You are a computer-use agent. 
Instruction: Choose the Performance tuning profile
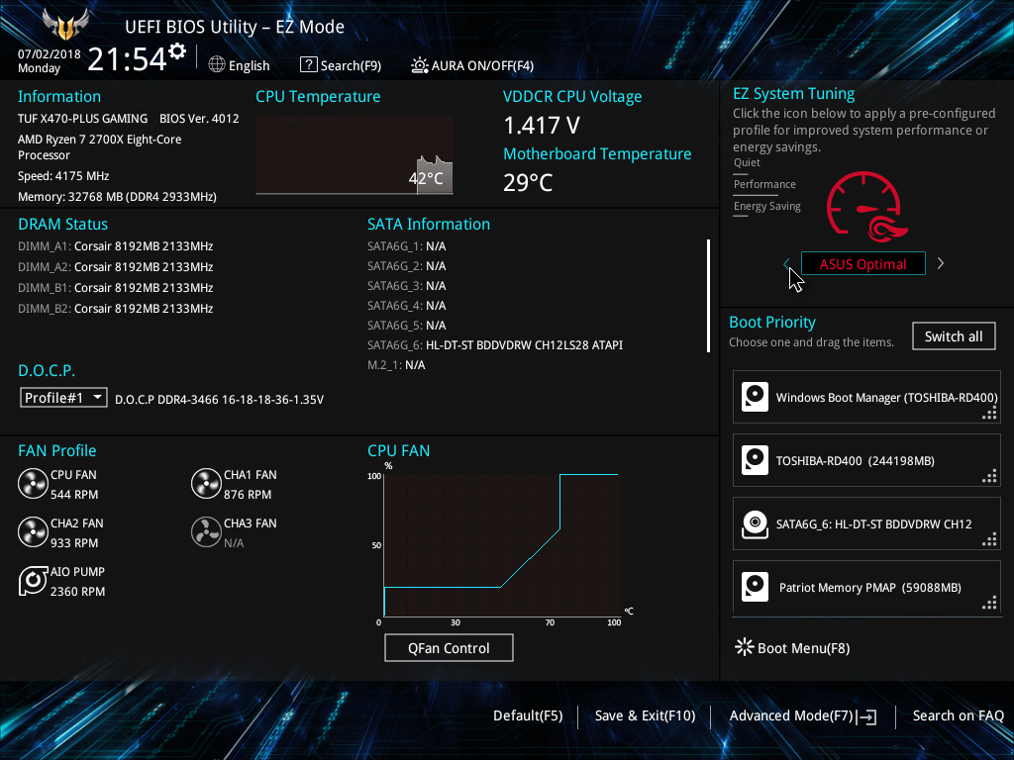tap(764, 185)
